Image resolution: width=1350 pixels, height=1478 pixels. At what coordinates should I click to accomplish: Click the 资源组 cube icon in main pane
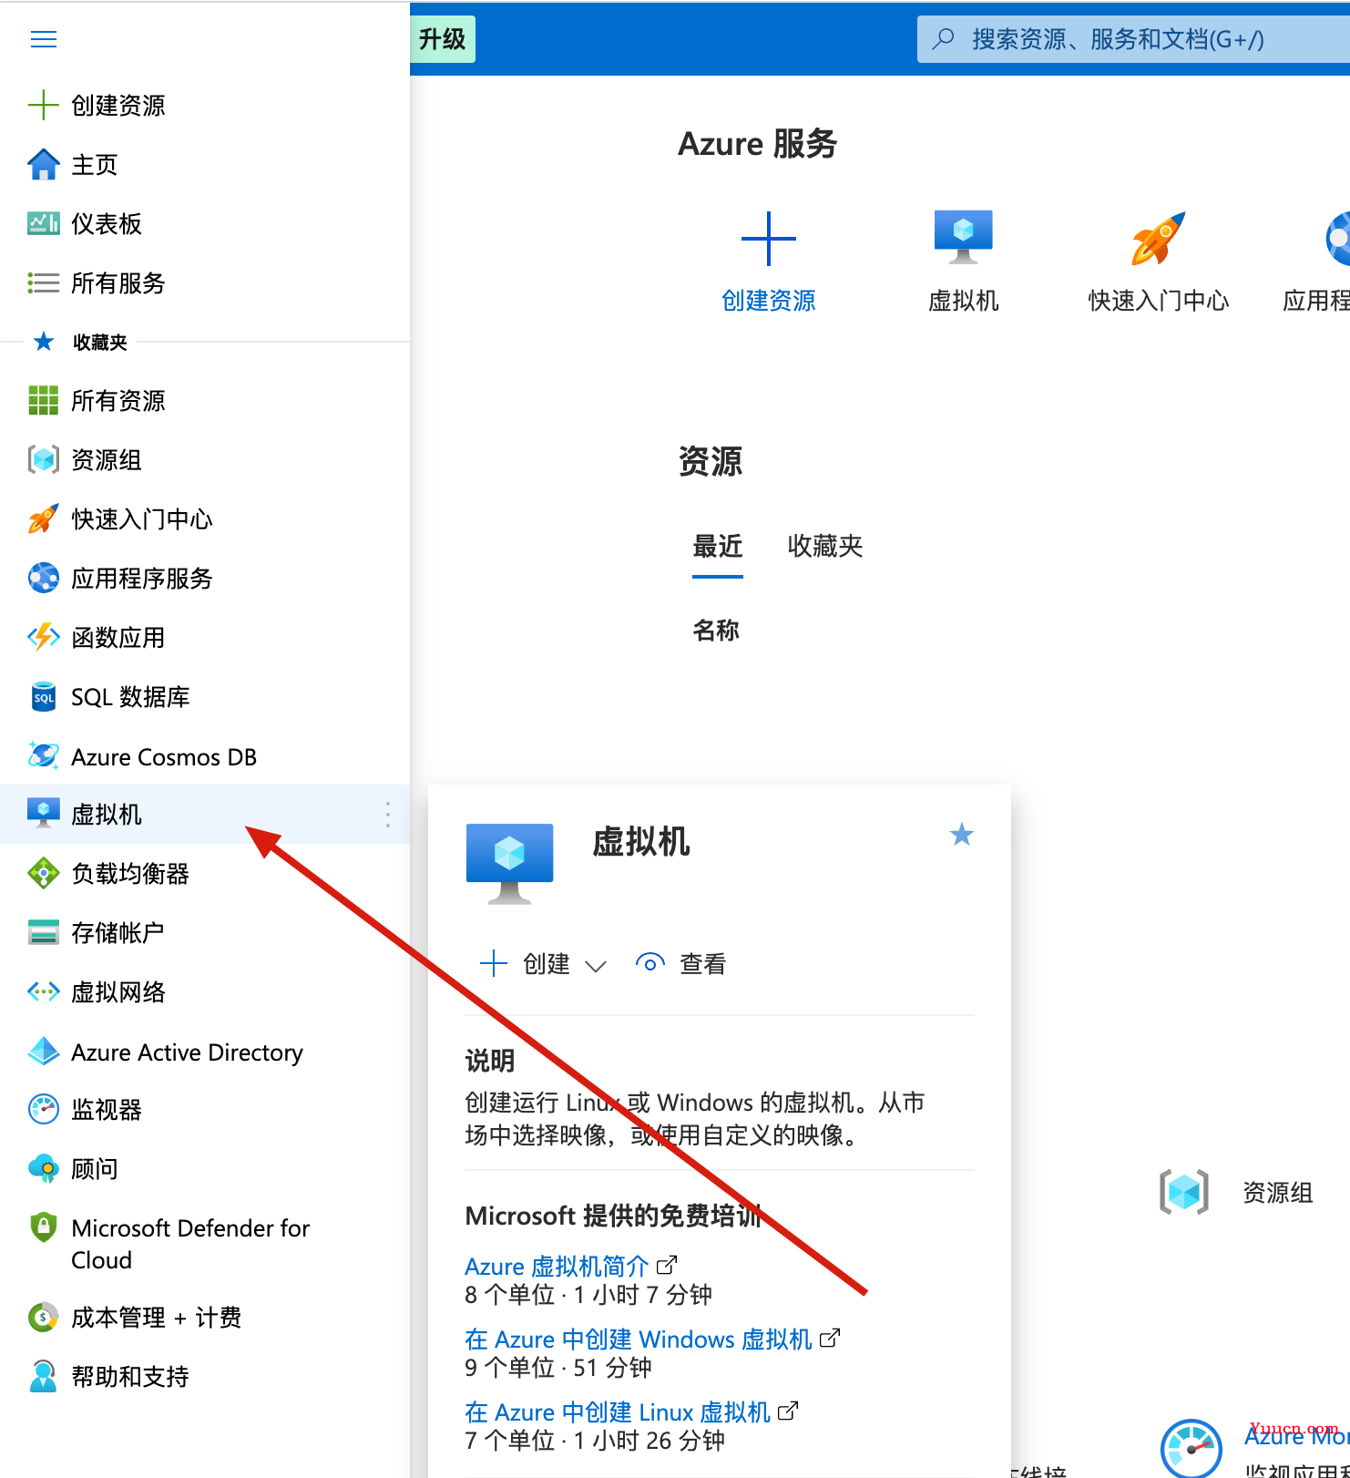coord(1183,1191)
